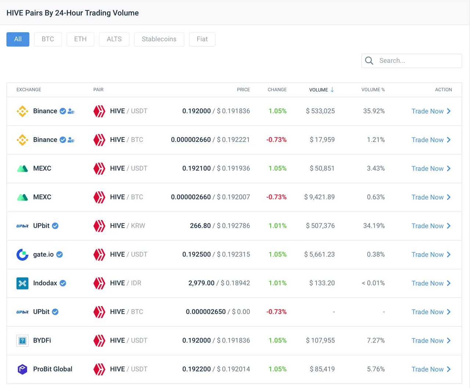Click the Indodax exchange name

pos(45,283)
